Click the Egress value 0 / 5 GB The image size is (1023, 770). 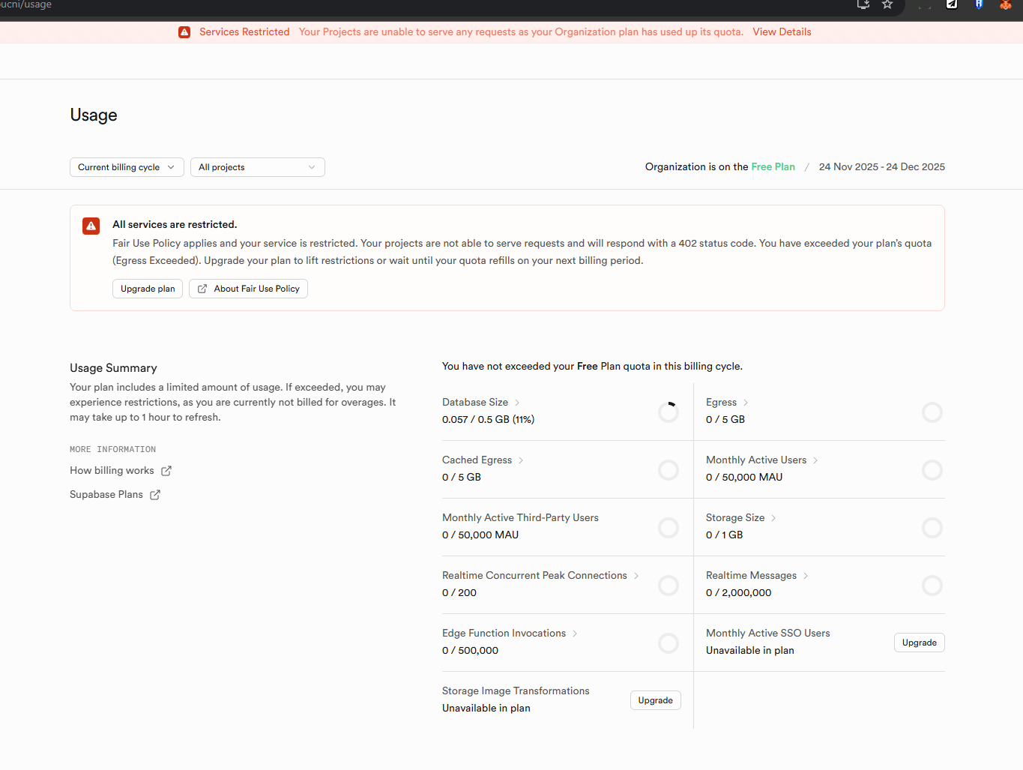[x=725, y=420]
